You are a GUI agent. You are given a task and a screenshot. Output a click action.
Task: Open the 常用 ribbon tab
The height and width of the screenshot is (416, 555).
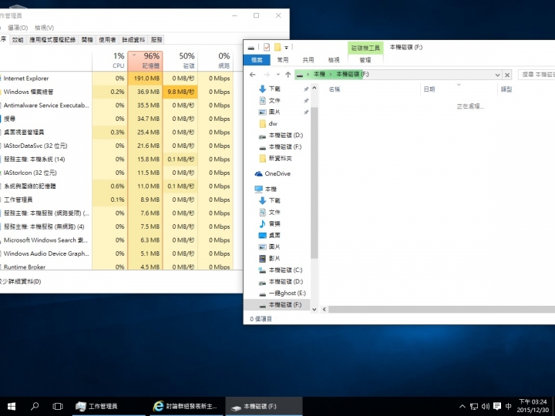[282, 60]
